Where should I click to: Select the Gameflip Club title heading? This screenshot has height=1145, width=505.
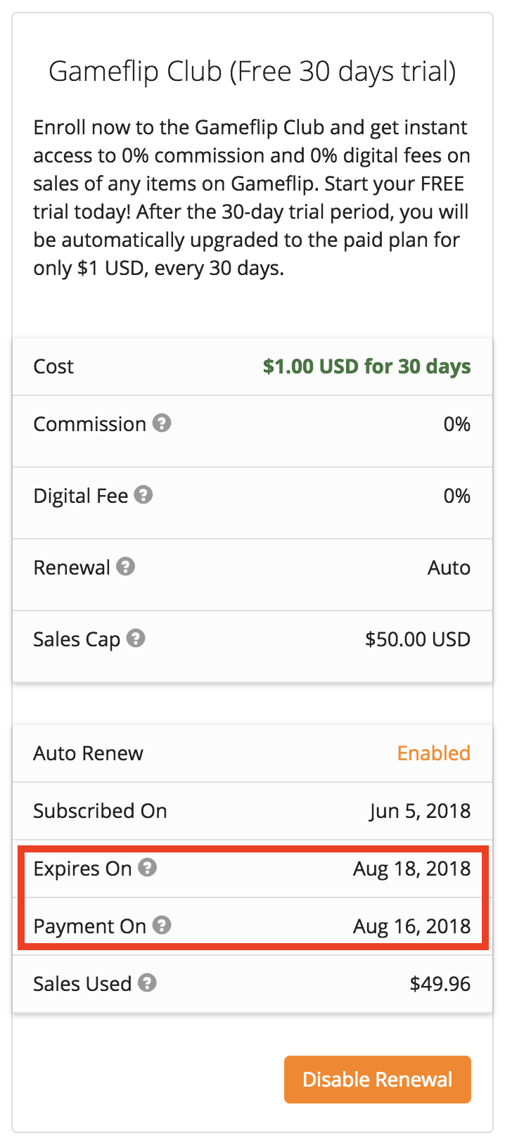[252, 72]
